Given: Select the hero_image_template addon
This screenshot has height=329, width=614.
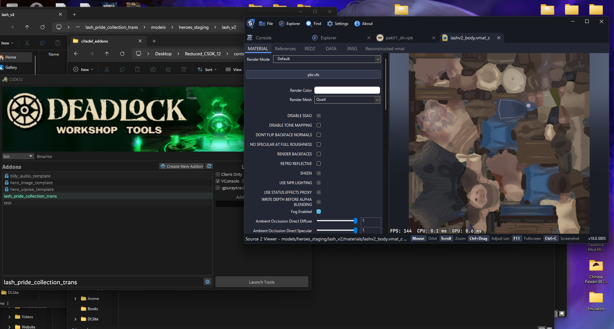Looking at the screenshot, I should [x=31, y=183].
